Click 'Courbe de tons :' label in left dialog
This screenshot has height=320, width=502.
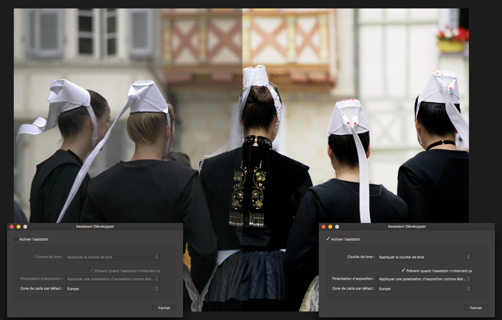[x=49, y=257]
